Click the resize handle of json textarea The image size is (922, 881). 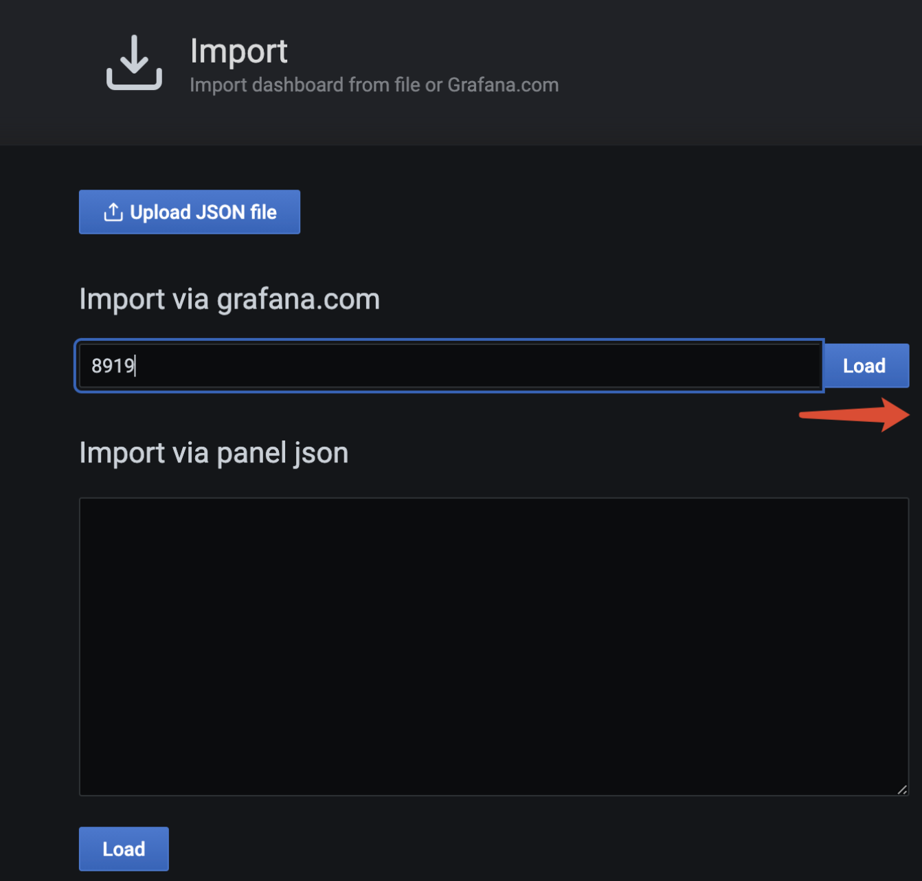(x=902, y=790)
